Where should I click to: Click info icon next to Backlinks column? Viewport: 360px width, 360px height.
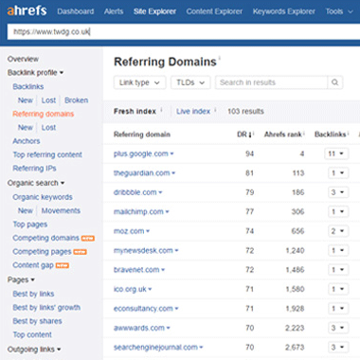349,134
